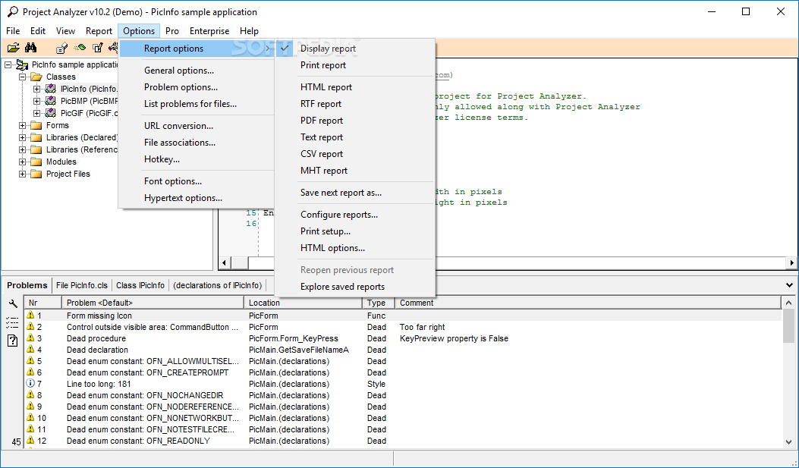Select 'Line too long: 181' problem
Viewport: 799px width, 468px height.
pyautogui.click(x=403, y=384)
